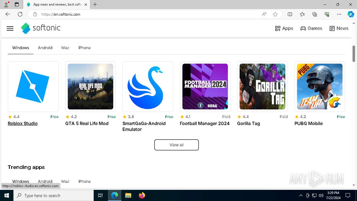Open a new browser tab
The height and width of the screenshot is (201, 357).
tap(95, 4)
